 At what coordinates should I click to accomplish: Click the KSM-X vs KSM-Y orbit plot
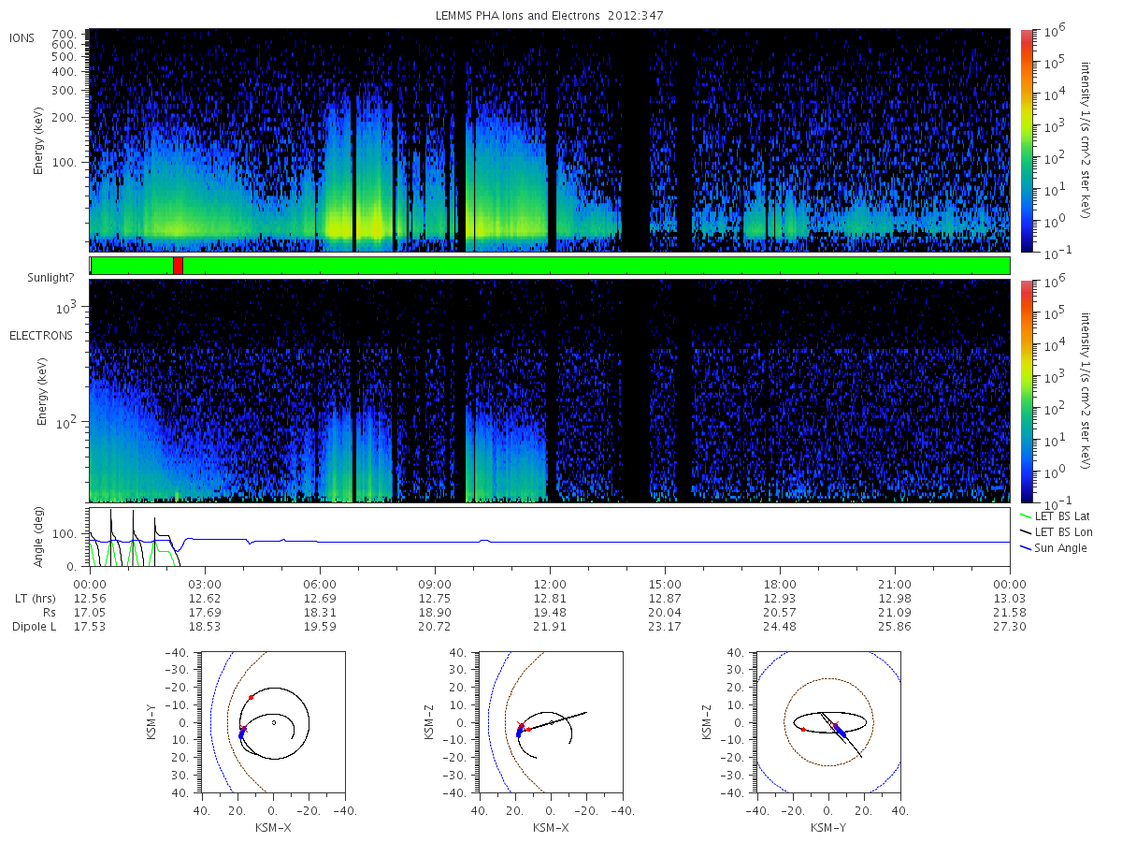[x=271, y=722]
